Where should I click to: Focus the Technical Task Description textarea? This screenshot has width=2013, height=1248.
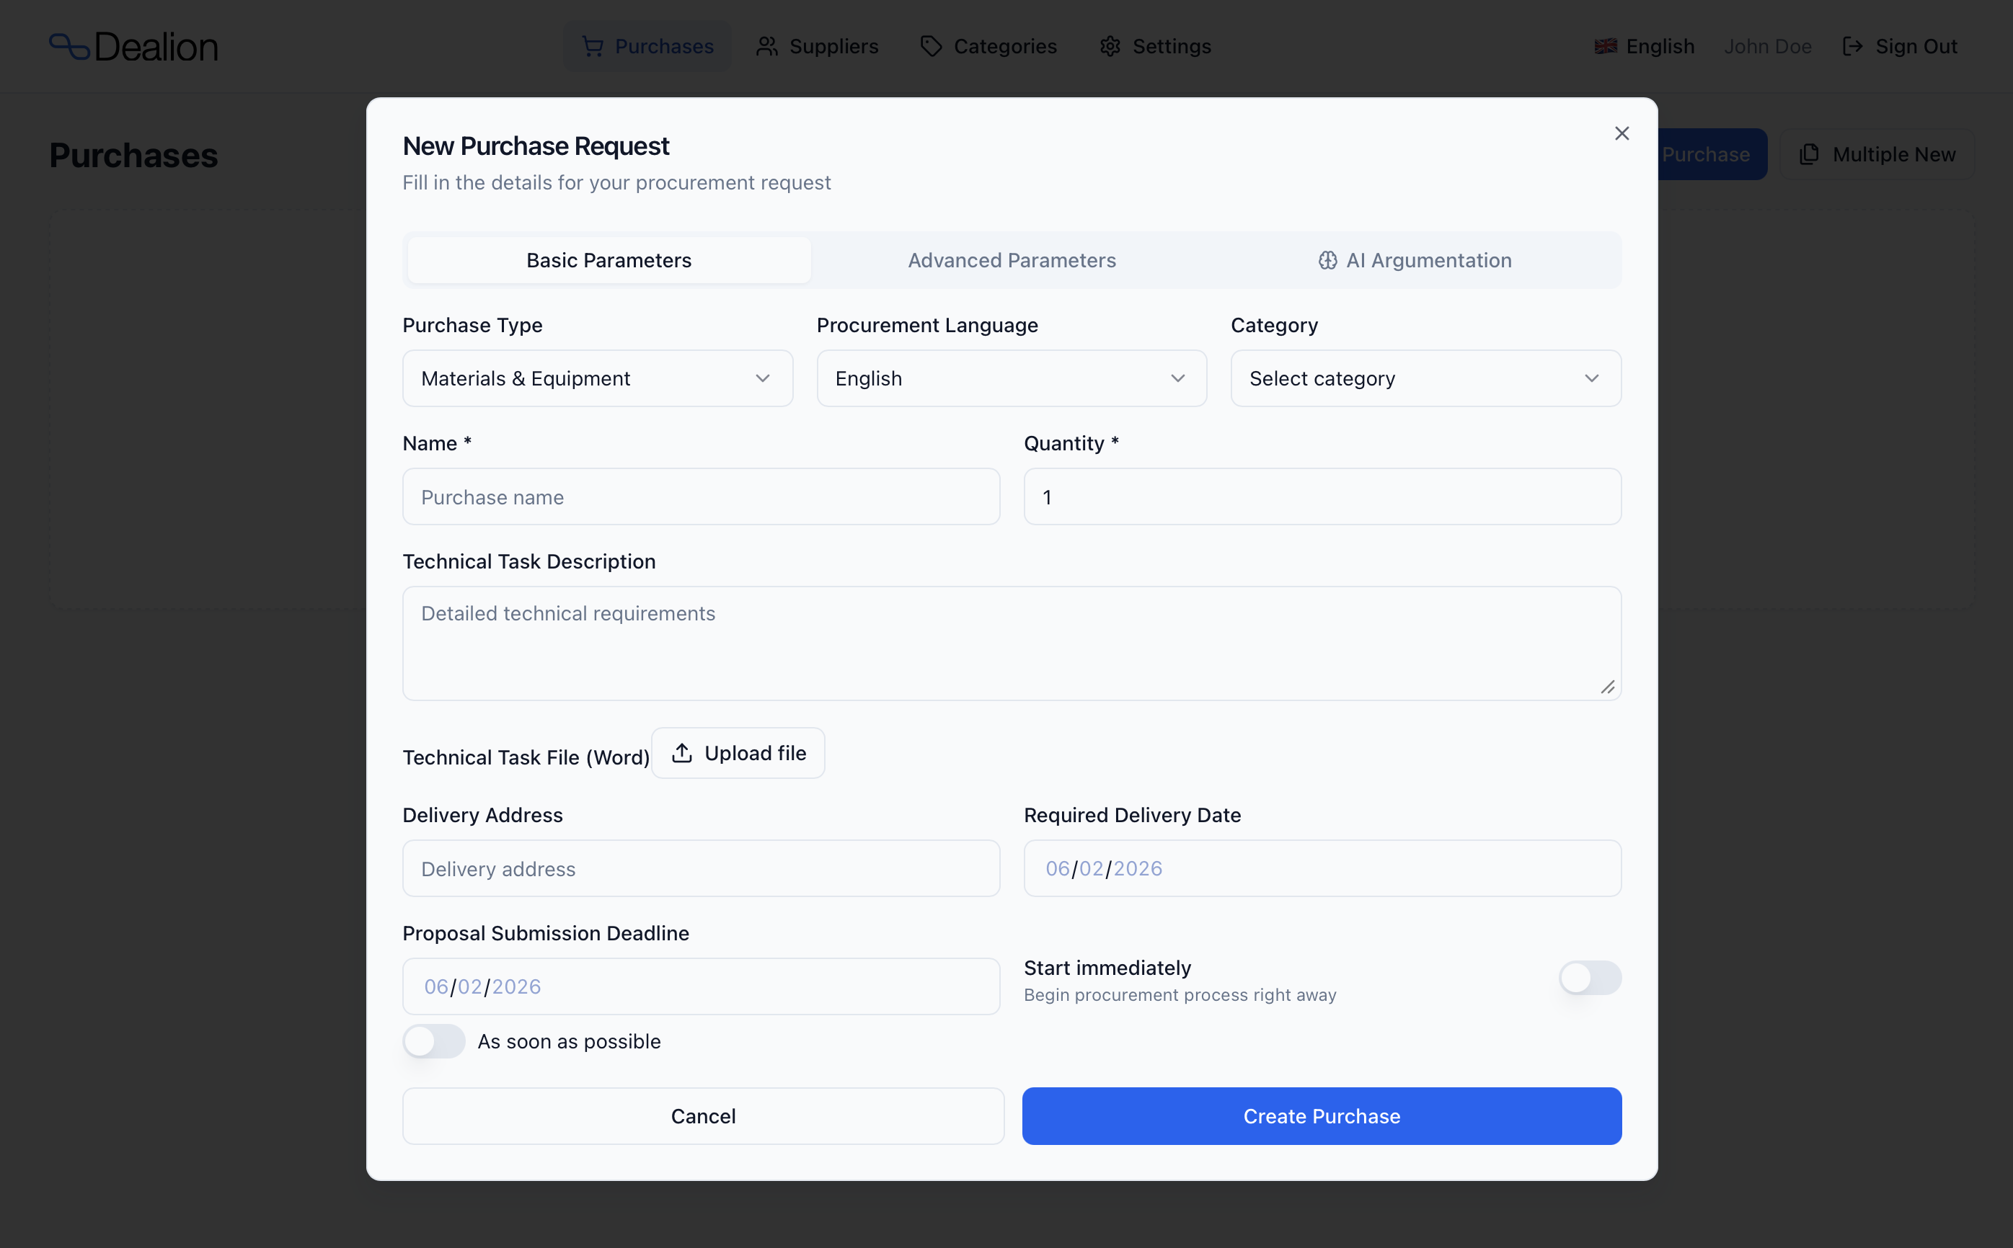click(x=1012, y=643)
